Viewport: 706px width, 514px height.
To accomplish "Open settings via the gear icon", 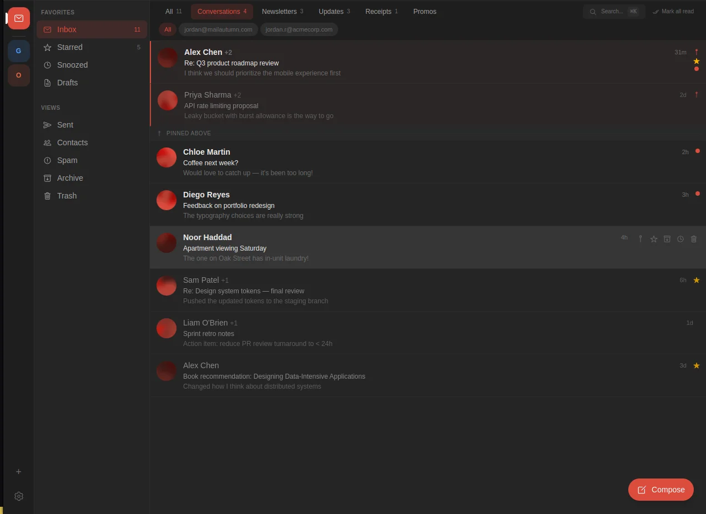I will click(x=18, y=496).
